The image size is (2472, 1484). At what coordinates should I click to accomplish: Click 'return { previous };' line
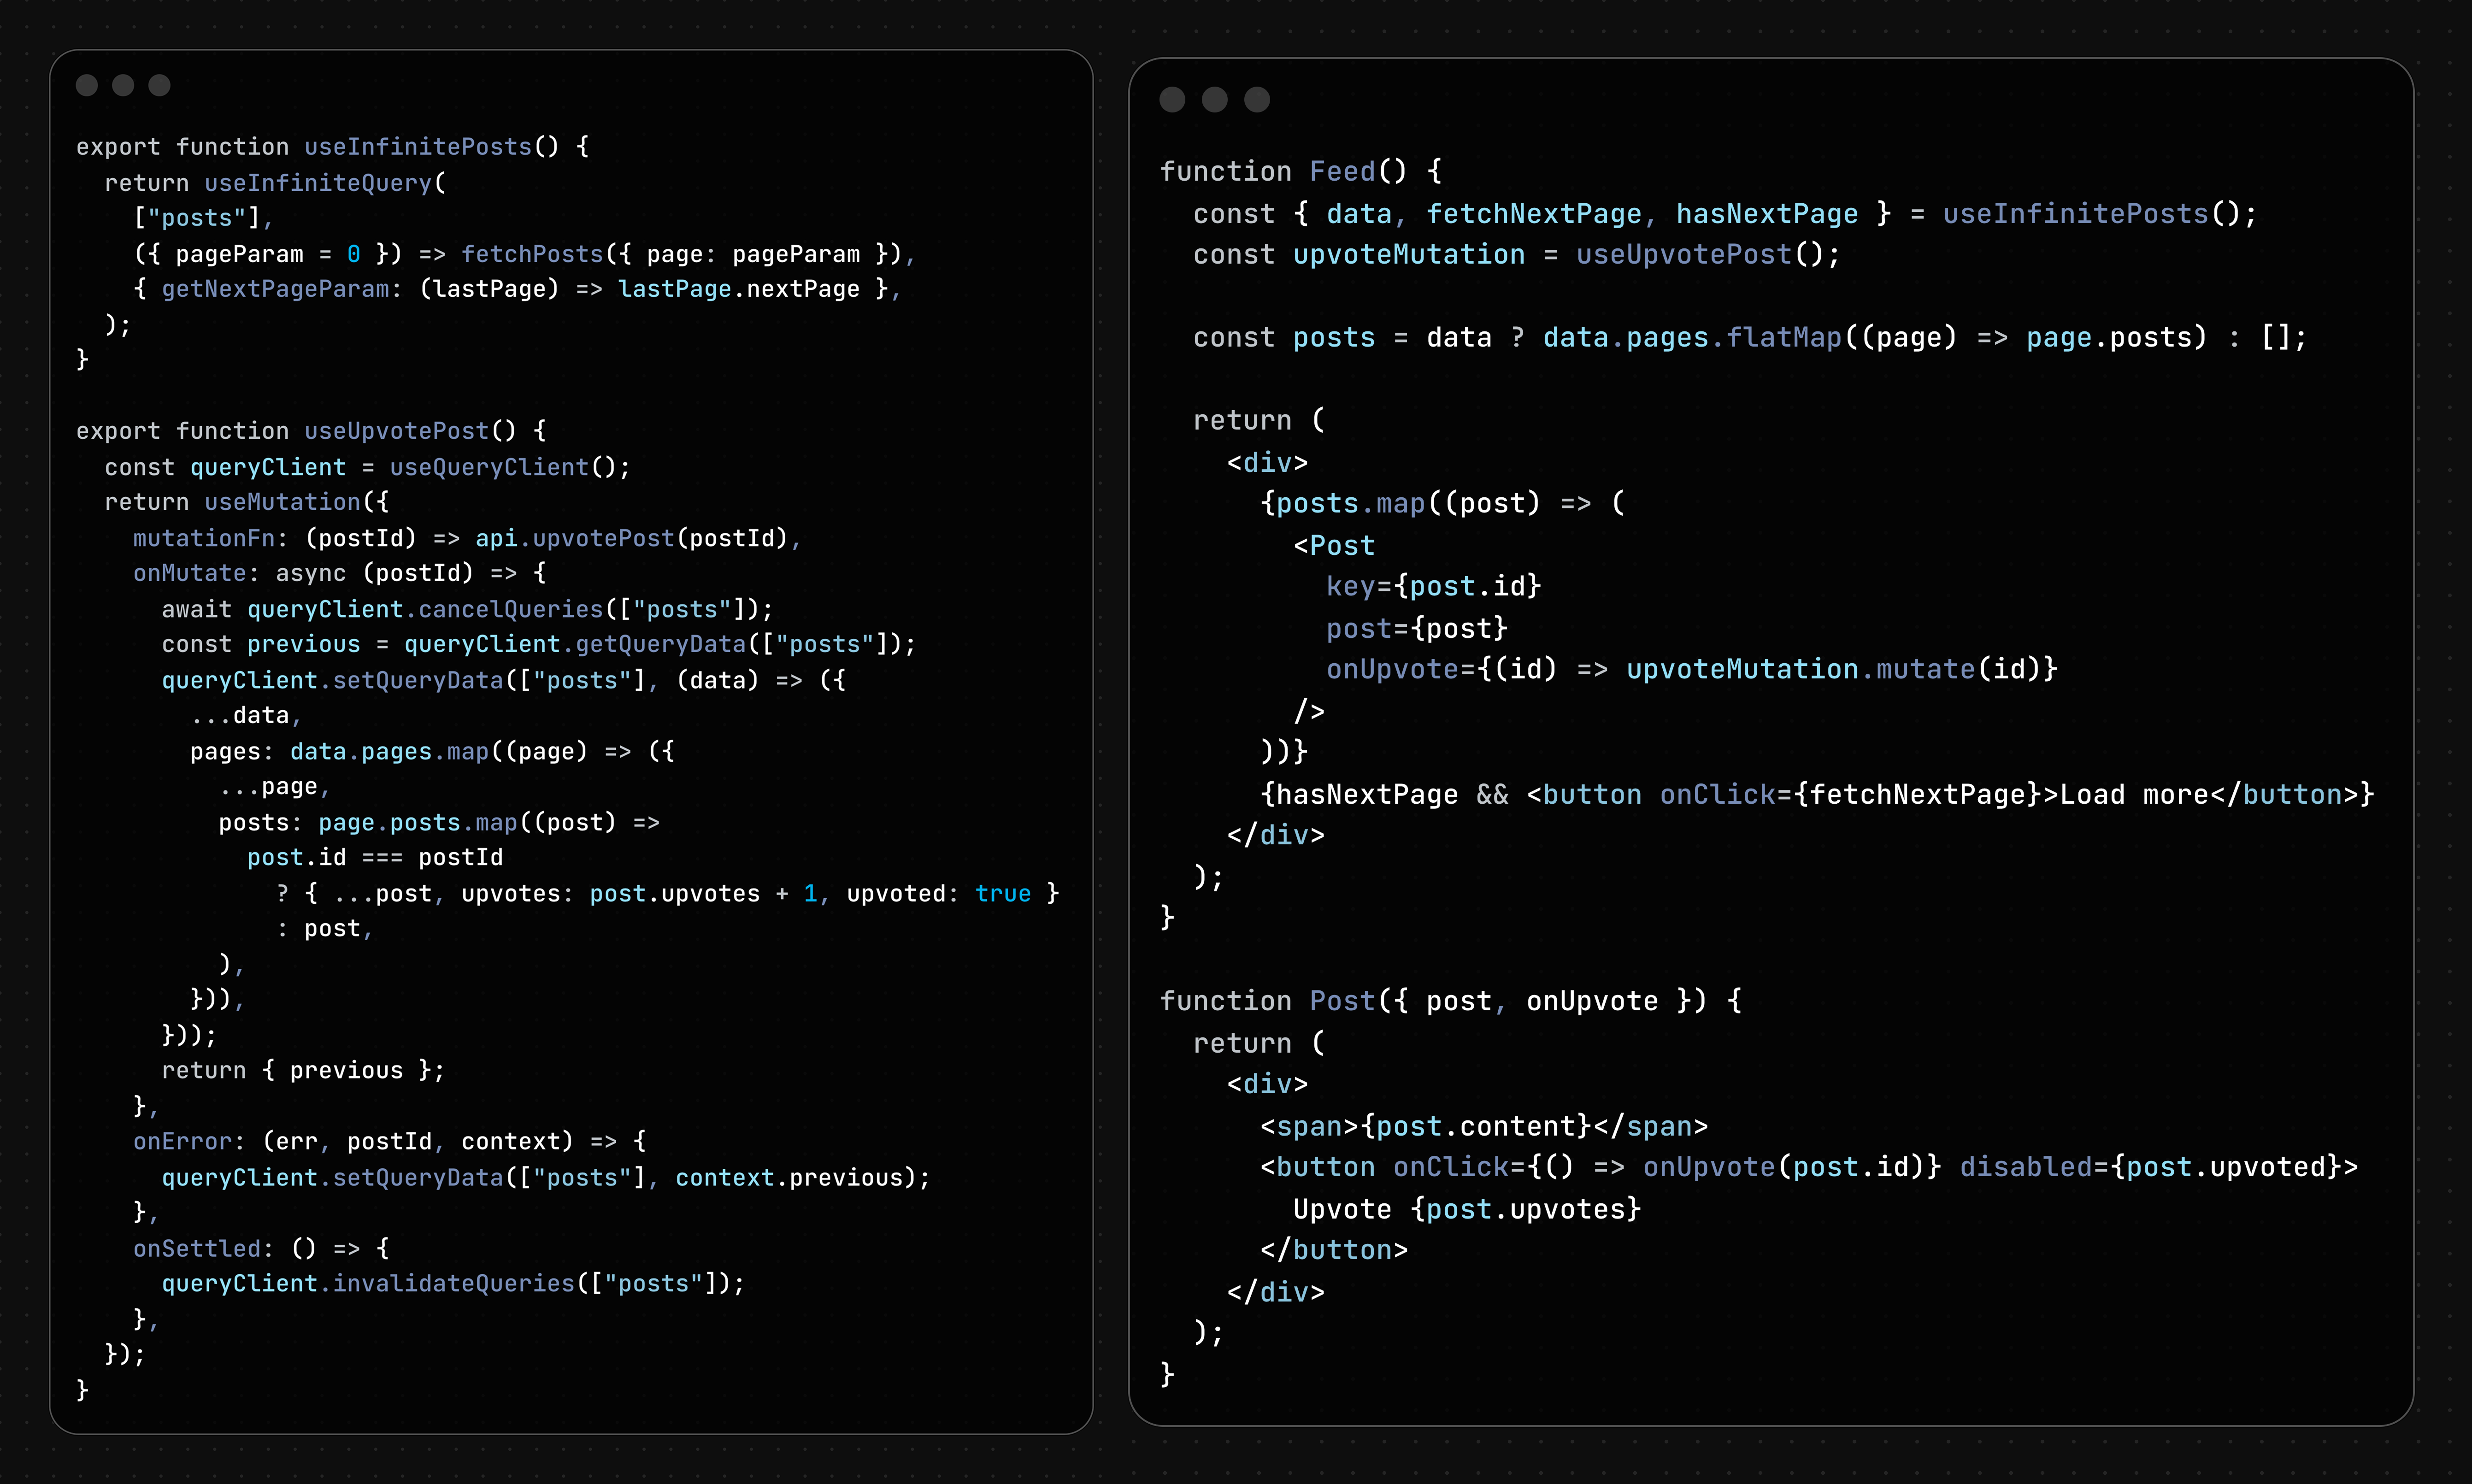tap(302, 1070)
